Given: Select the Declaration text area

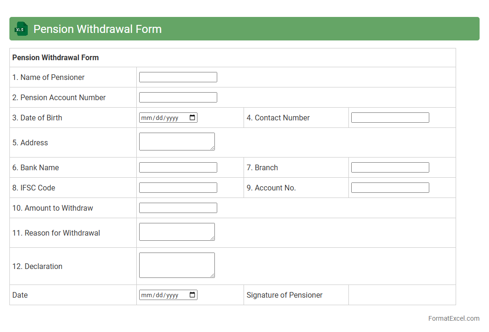Looking at the screenshot, I should pos(176,265).
